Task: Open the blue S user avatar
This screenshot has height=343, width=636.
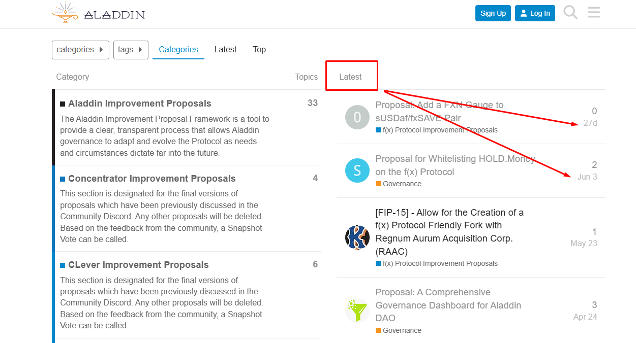Action: [x=357, y=170]
